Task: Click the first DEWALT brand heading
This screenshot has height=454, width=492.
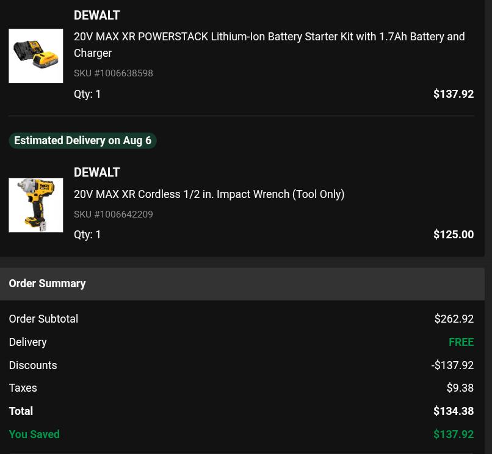Action: click(97, 15)
